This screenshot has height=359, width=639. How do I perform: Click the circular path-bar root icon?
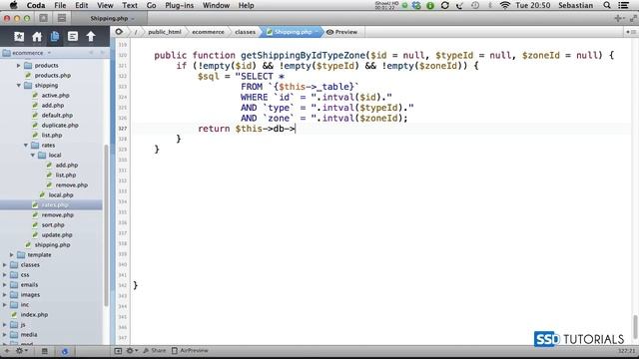pos(119,32)
